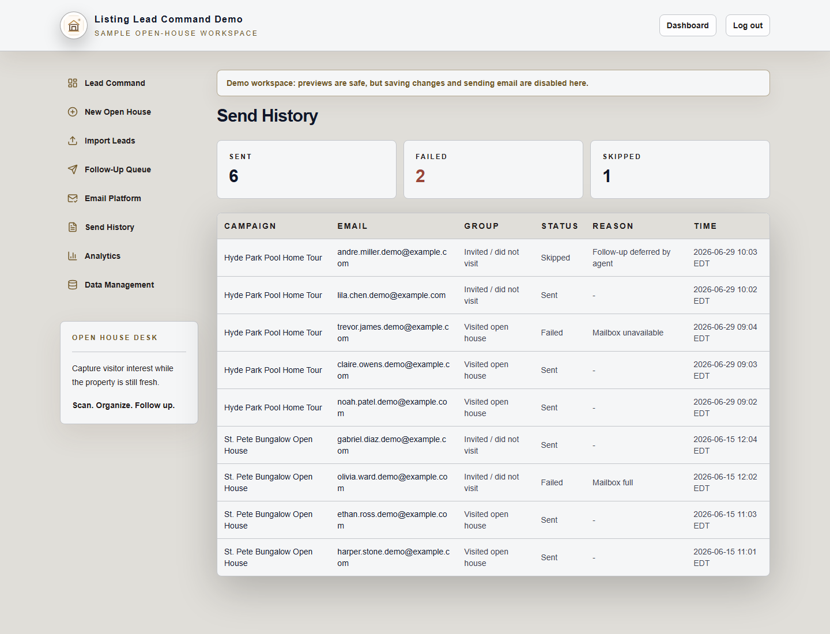Open the Import Leads section
This screenshot has width=830, height=634.
click(x=110, y=141)
